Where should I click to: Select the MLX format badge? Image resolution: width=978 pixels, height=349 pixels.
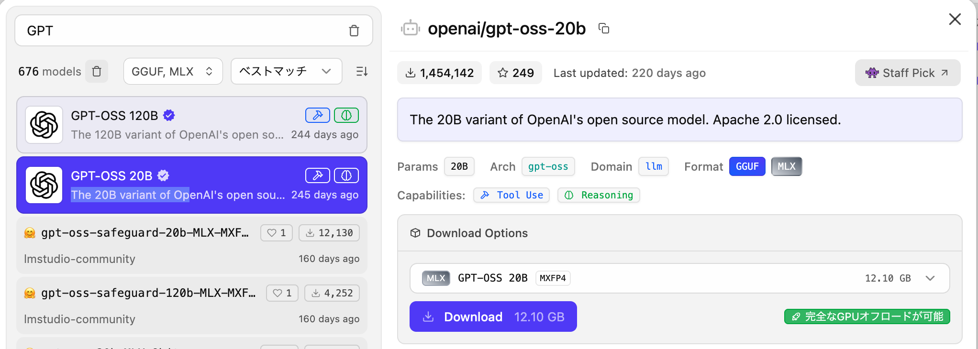786,166
